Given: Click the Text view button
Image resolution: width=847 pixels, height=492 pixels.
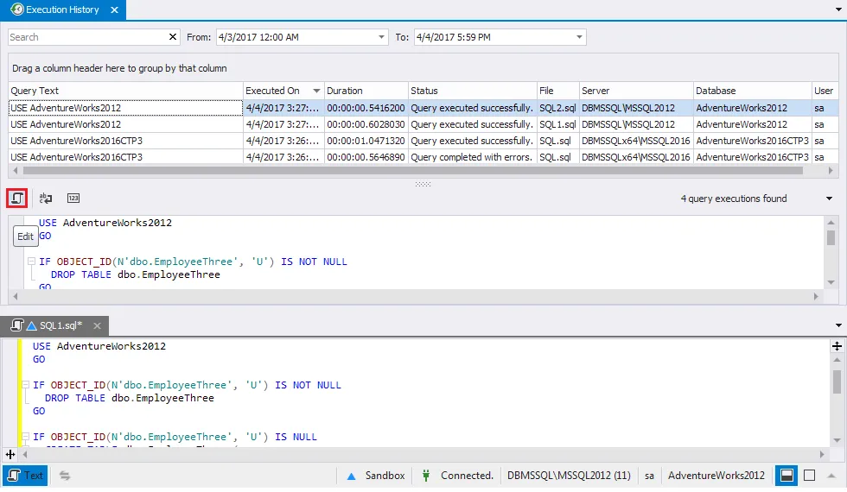Looking at the screenshot, I should click(x=25, y=476).
